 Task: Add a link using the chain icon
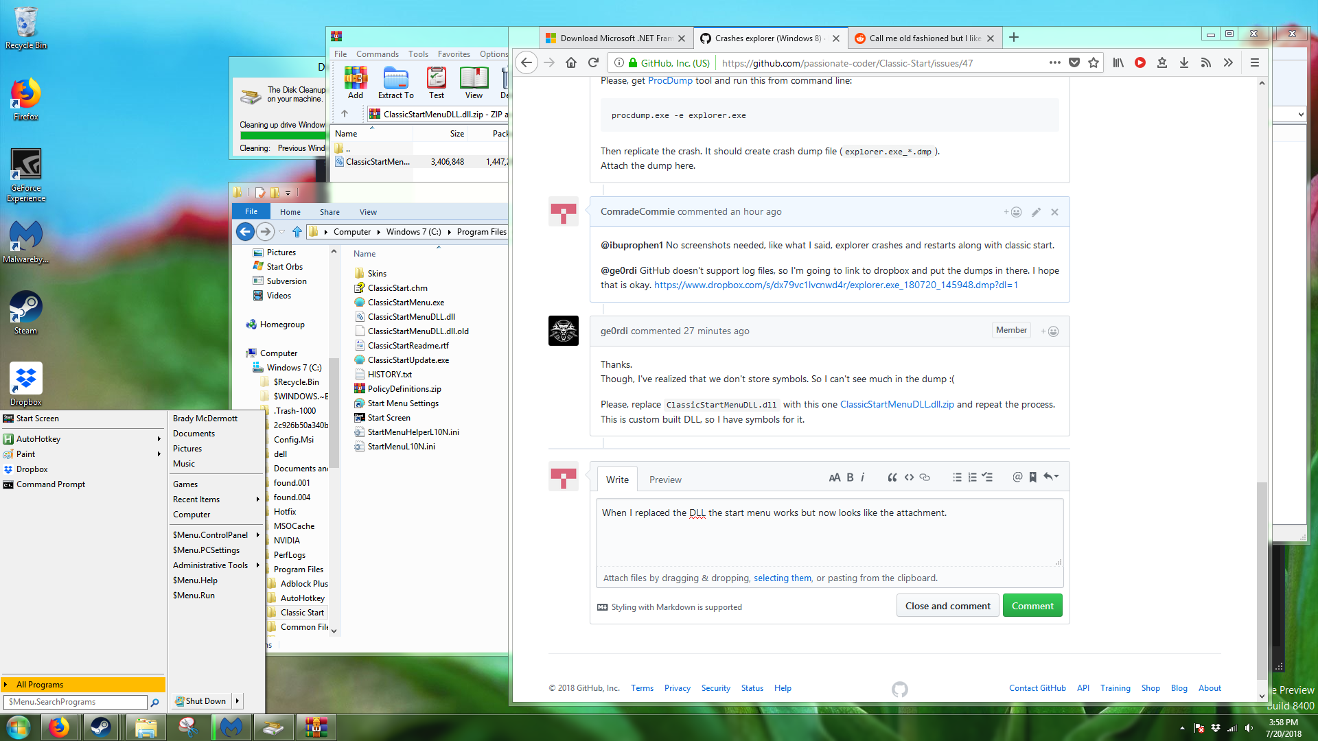925,478
